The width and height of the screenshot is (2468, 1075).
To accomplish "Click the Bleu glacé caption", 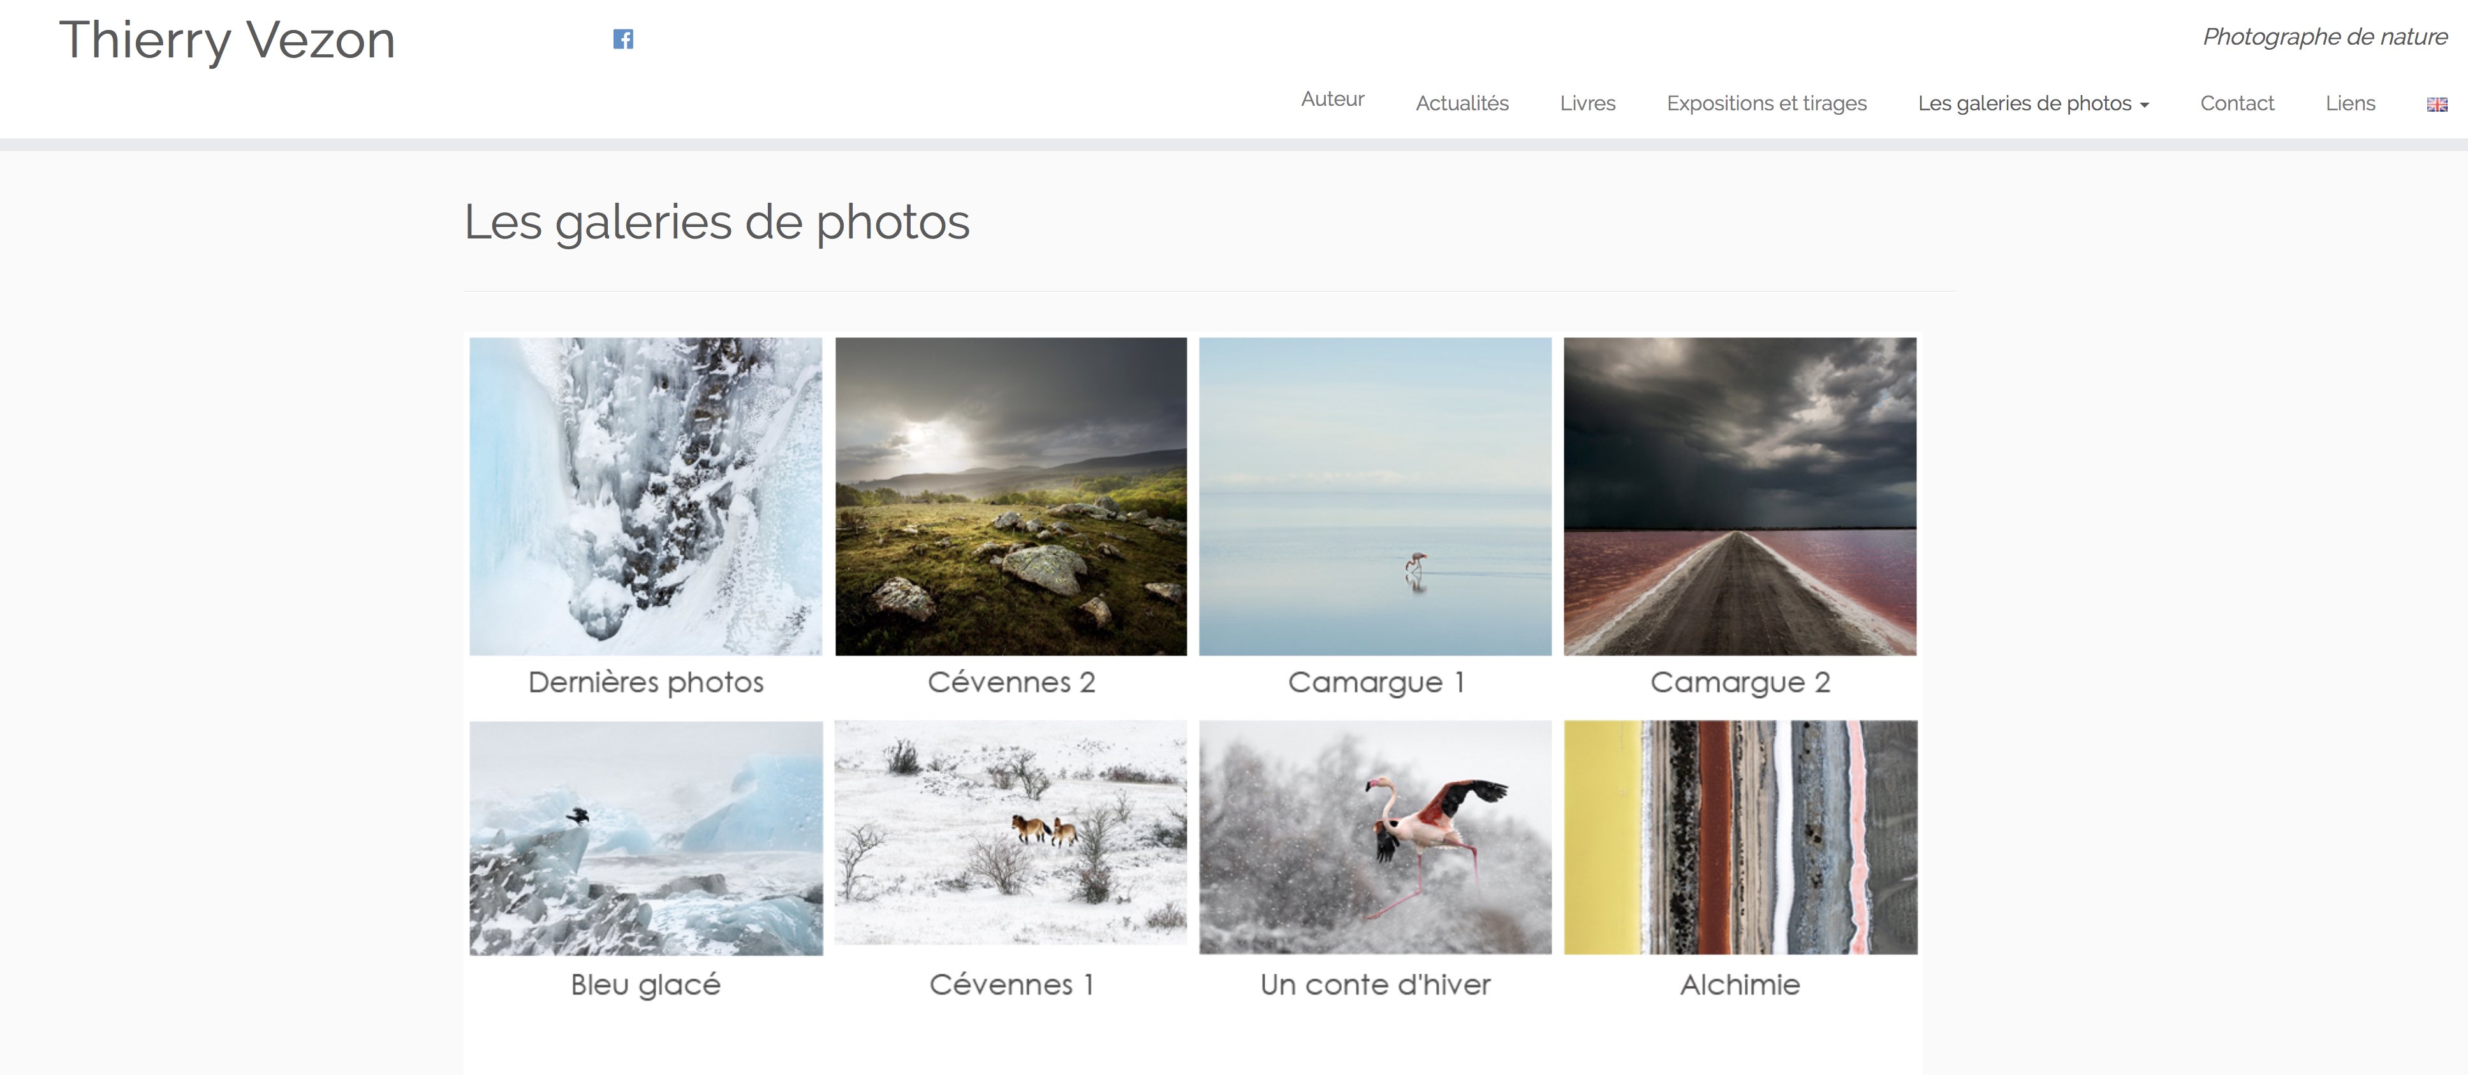I will 646,985.
